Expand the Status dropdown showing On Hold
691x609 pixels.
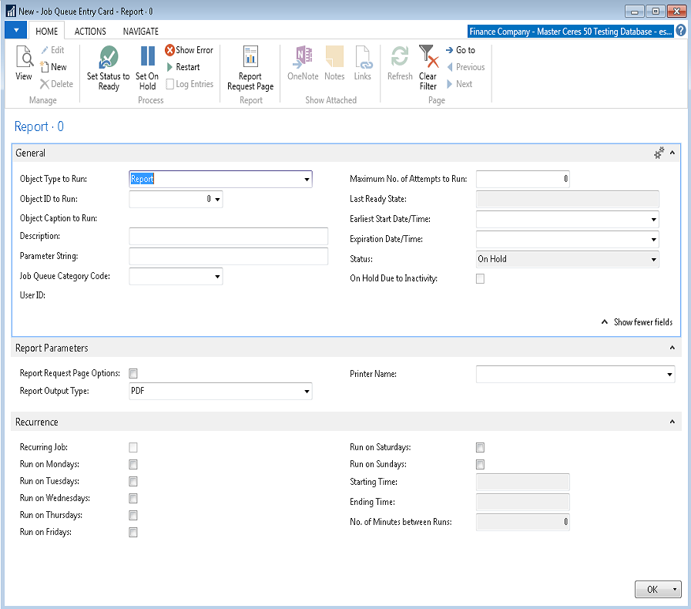click(x=653, y=260)
